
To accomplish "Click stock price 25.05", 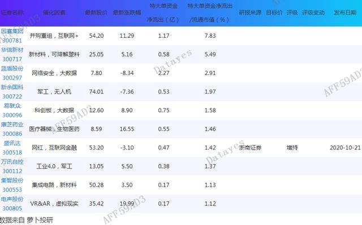I will [x=96, y=54].
